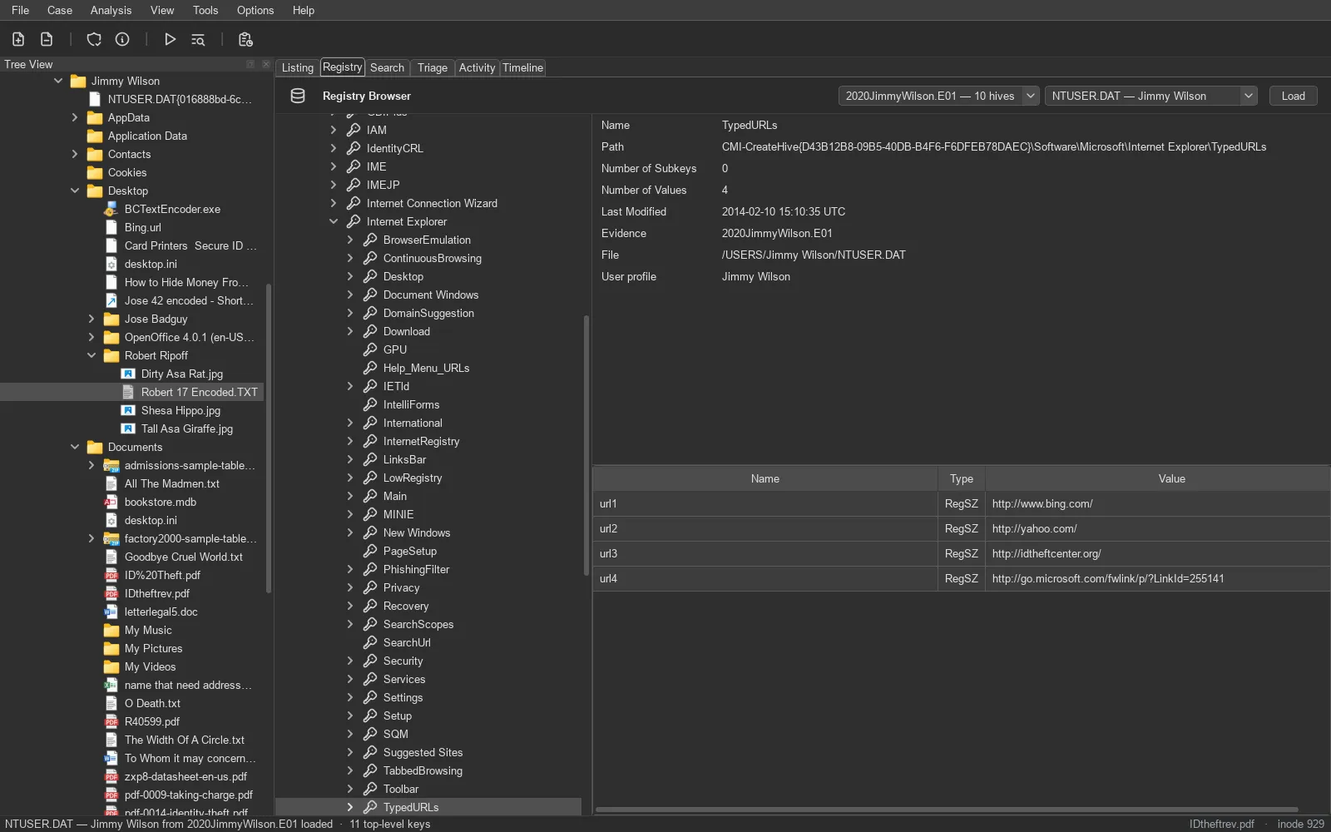Click the letterlegal5.doc Word icon
This screenshot has height=832, width=1331.
(111, 612)
